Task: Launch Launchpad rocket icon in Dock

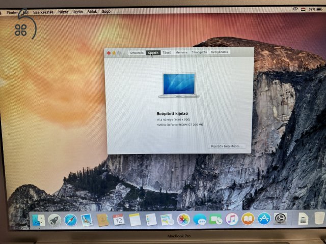Action: pos(55,220)
